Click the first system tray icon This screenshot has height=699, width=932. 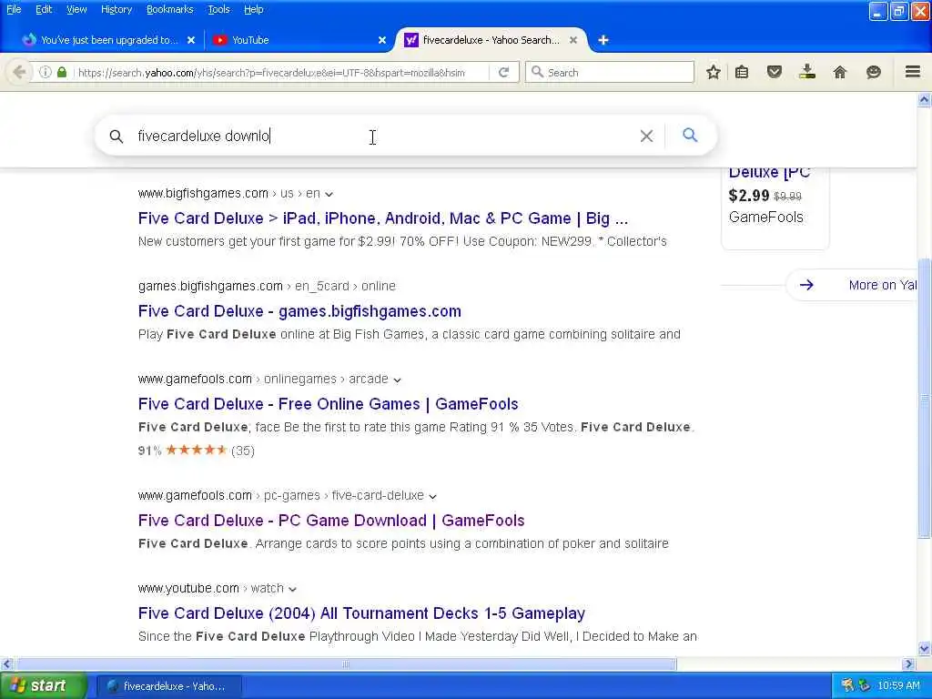coord(847,686)
